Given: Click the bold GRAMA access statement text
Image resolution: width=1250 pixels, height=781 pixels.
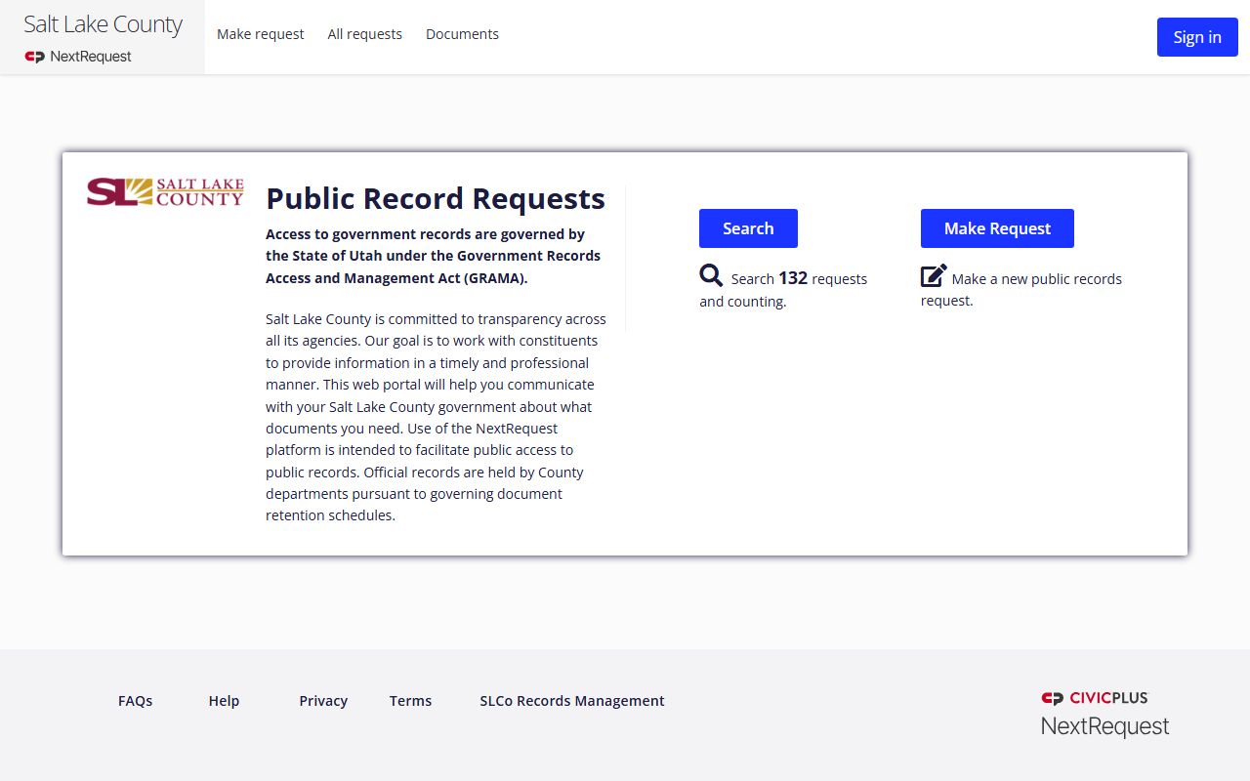Looking at the screenshot, I should coord(434,256).
